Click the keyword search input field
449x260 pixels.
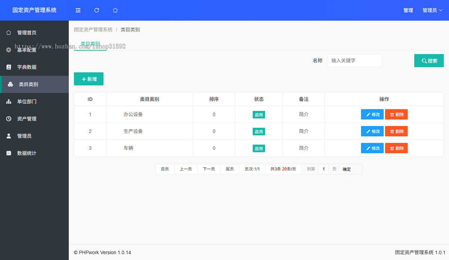point(354,60)
